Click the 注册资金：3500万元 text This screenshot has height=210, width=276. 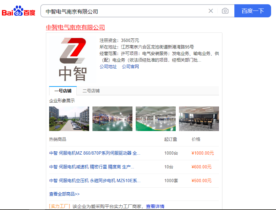(119, 40)
